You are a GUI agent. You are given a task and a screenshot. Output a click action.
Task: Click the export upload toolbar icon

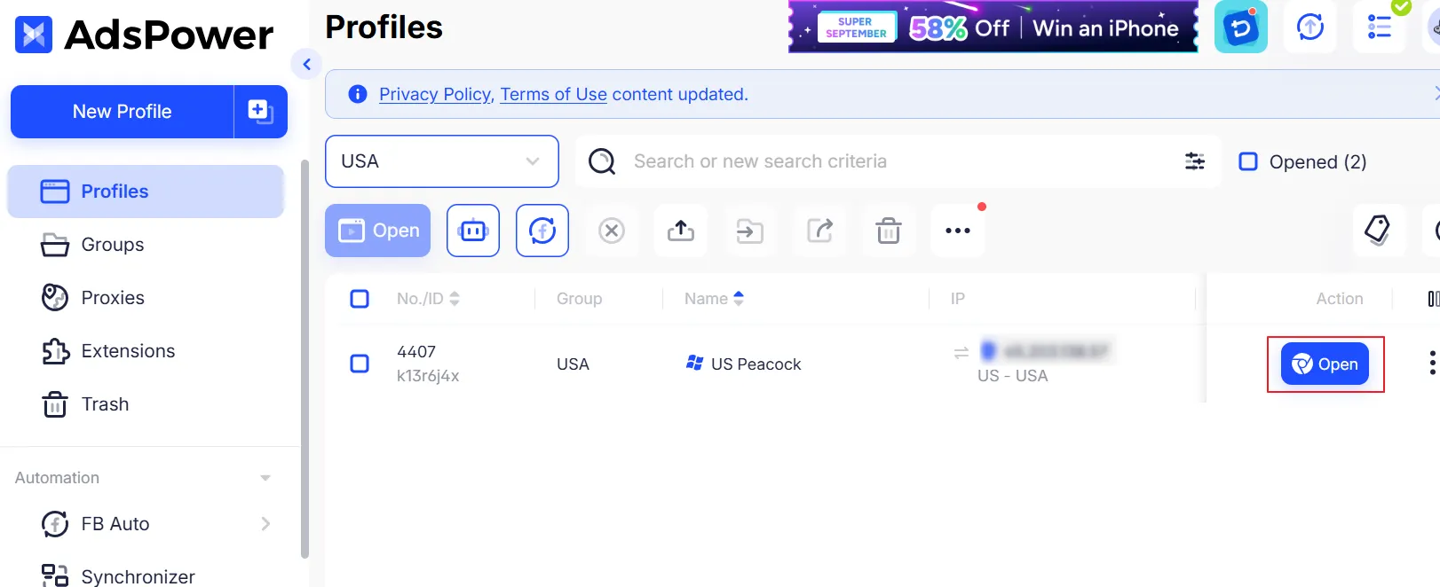(681, 231)
